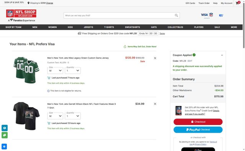Open the Help link
Image resolution: width=245 pixels, height=151 pixels.
point(215,3)
